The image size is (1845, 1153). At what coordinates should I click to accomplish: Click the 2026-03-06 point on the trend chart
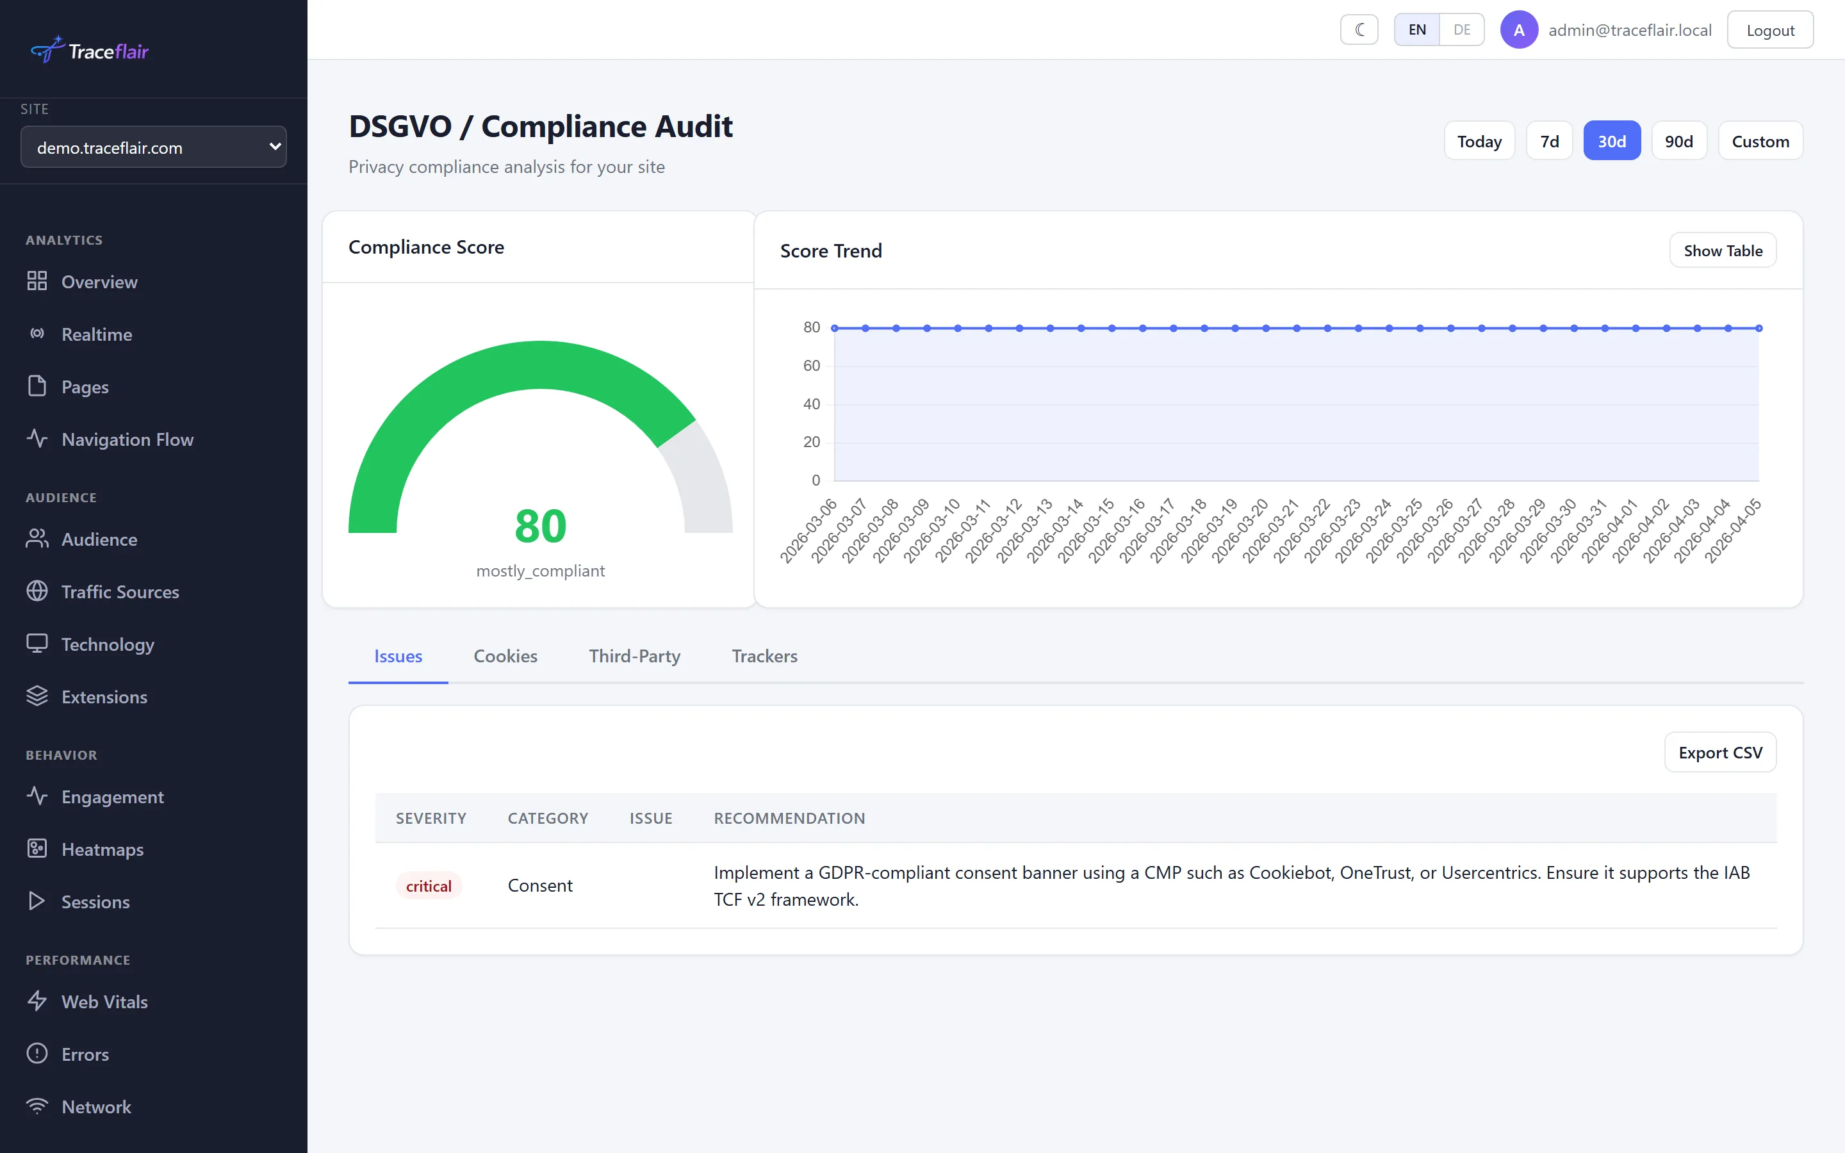[x=835, y=328]
